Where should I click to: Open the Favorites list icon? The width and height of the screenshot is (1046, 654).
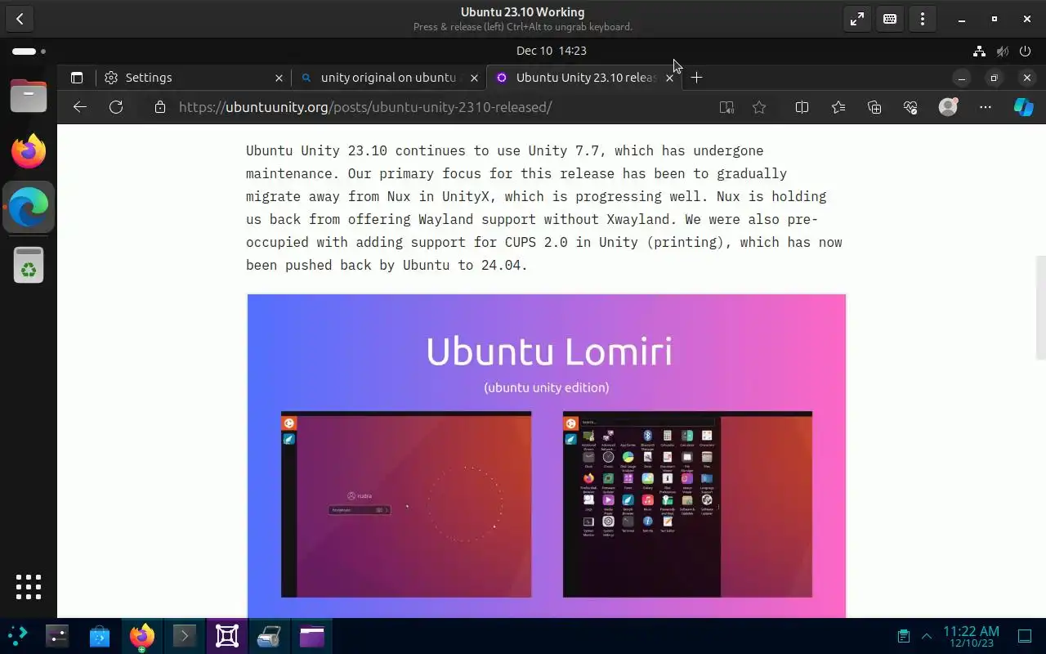[x=838, y=107]
